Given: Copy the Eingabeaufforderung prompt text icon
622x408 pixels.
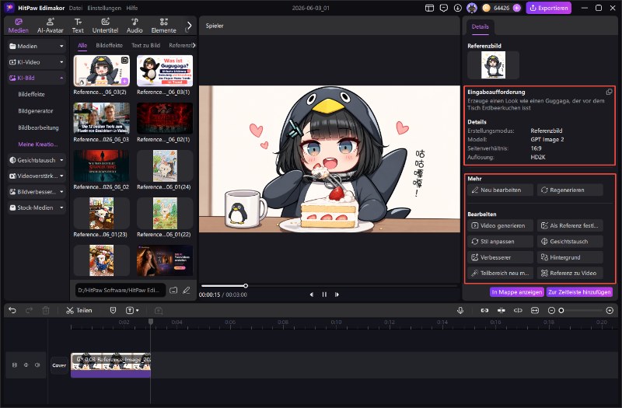Looking at the screenshot, I should coord(609,92).
